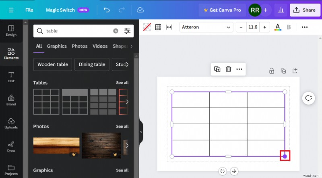Select the Wooden table suggestion chip
The image size is (322, 178).
pos(53,65)
